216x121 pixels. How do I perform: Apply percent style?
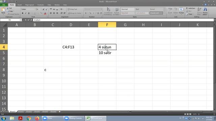[x=90, y=13]
